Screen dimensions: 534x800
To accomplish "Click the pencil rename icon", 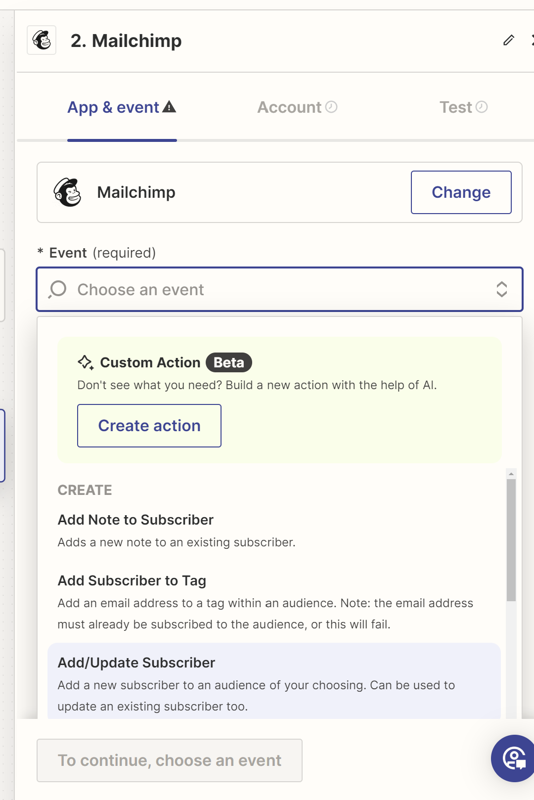I will click(x=509, y=40).
